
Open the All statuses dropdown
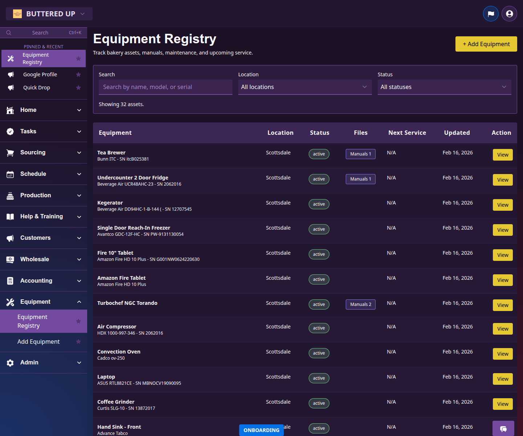point(444,87)
